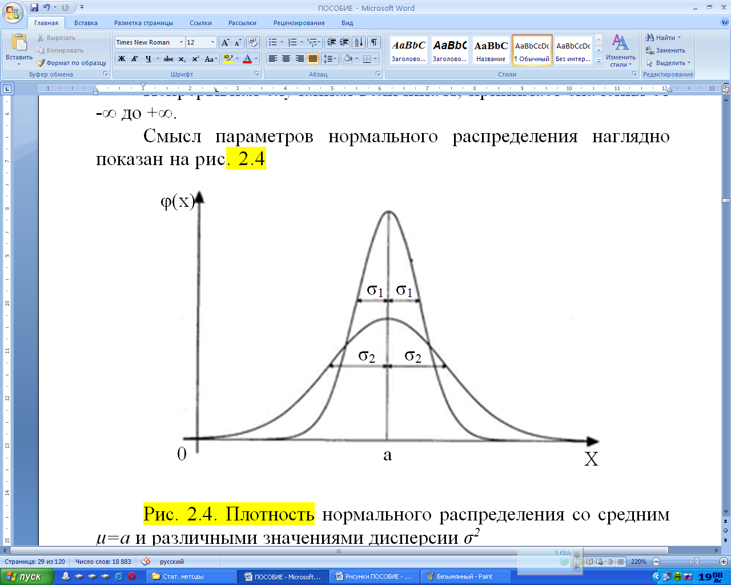Image resolution: width=731 pixels, height=585 pixels.
Task: Switch to full screen reading view
Action: (590, 562)
